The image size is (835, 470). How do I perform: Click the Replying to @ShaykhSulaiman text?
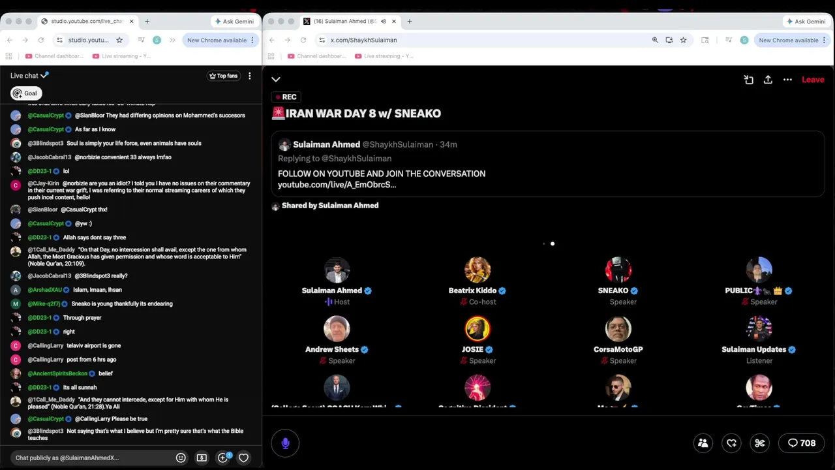point(335,159)
